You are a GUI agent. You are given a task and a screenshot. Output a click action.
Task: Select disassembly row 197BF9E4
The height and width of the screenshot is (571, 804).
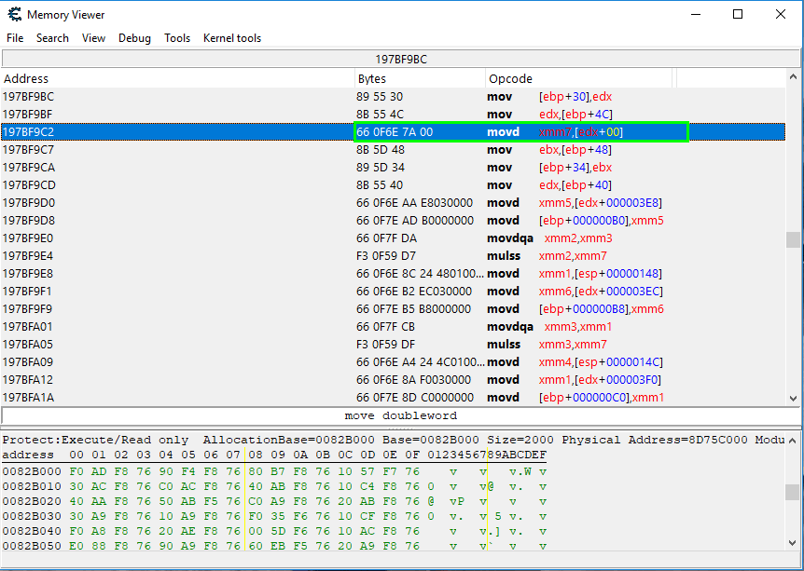(393, 255)
